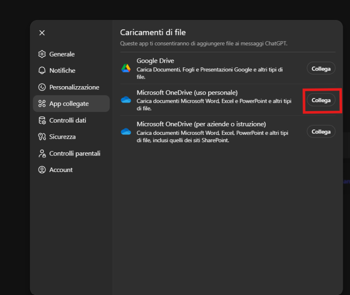Click the OneDrive (per aziende o istruzione) title
The width and height of the screenshot is (350, 295).
point(201,124)
